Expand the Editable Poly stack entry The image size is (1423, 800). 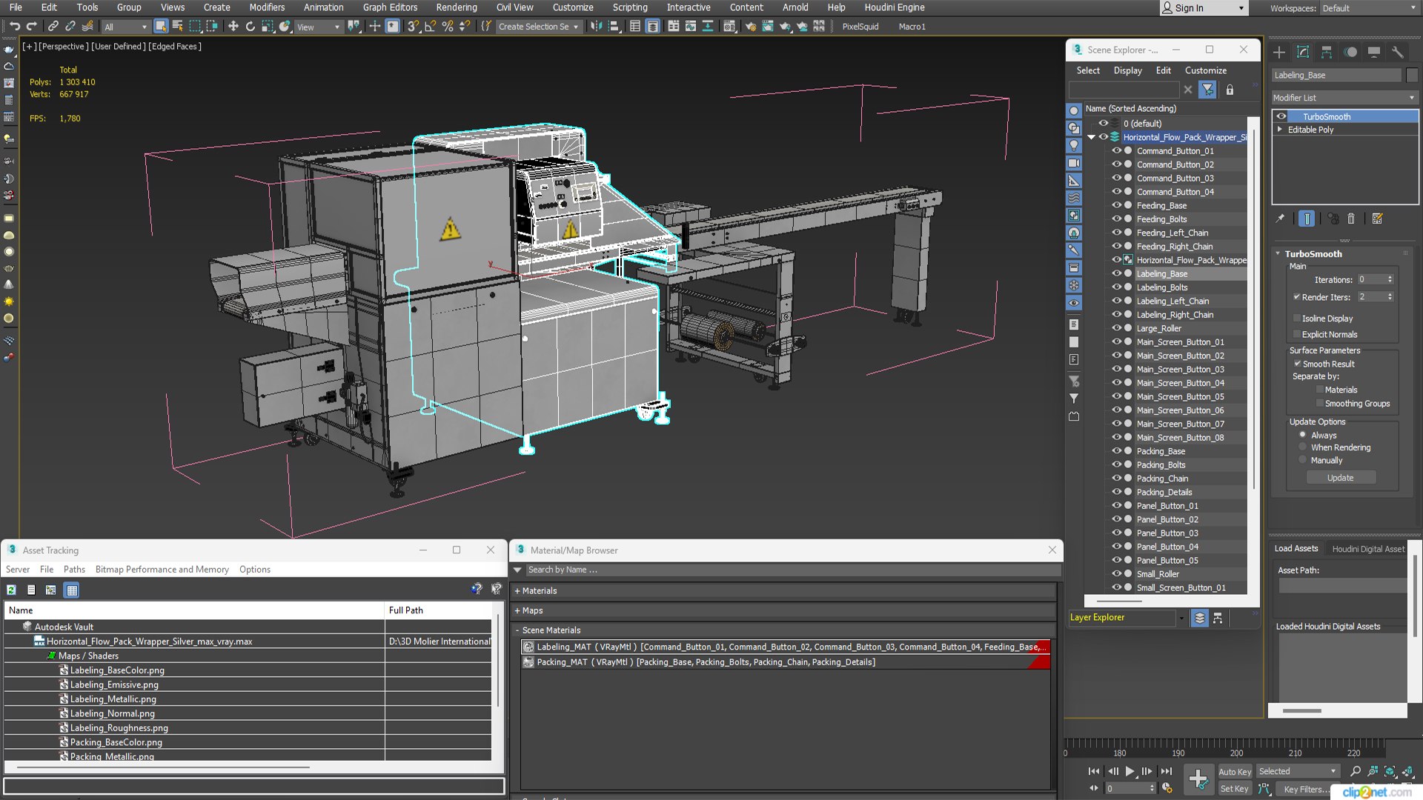tap(1280, 130)
